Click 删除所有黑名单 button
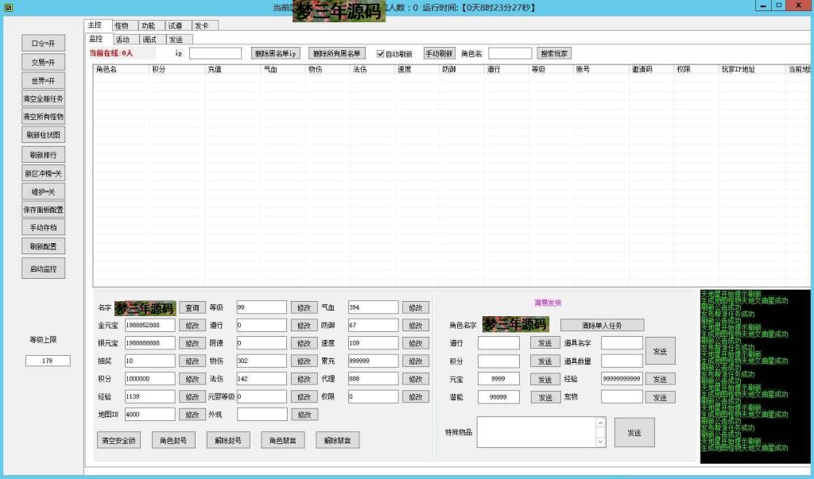The width and height of the screenshot is (814, 479). [x=337, y=53]
